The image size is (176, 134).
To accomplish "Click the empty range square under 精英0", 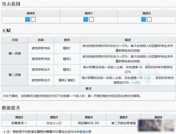I will (x=33, y=19).
